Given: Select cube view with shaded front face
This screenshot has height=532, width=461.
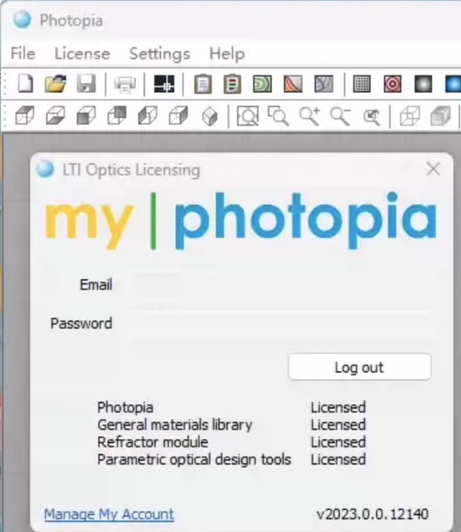Looking at the screenshot, I should 86,116.
